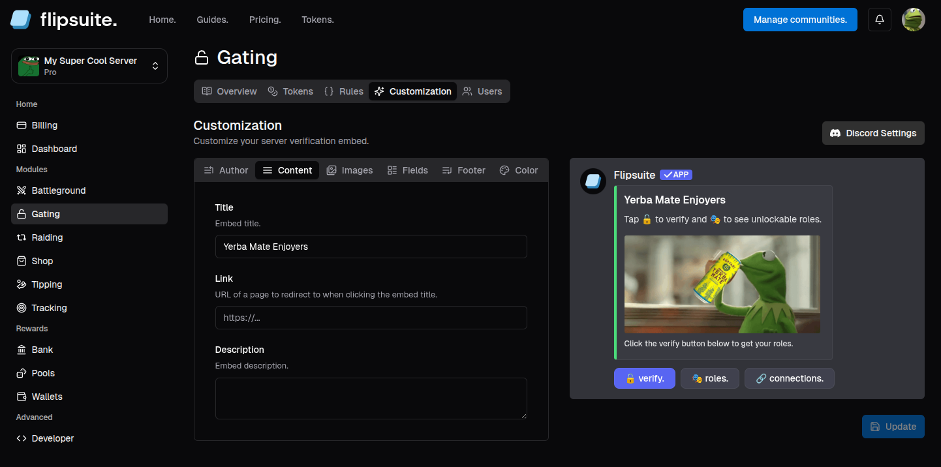Open Gating in the sidebar
The image size is (941, 467).
(x=89, y=214)
